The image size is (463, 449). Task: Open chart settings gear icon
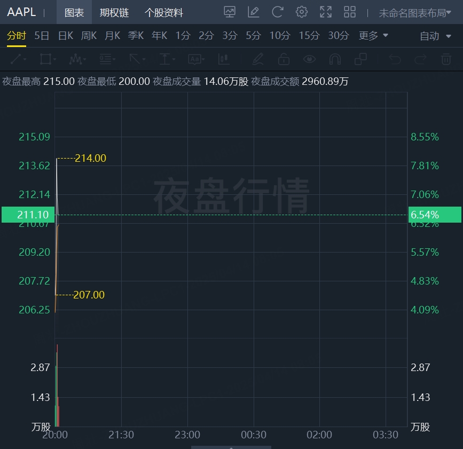(302, 12)
